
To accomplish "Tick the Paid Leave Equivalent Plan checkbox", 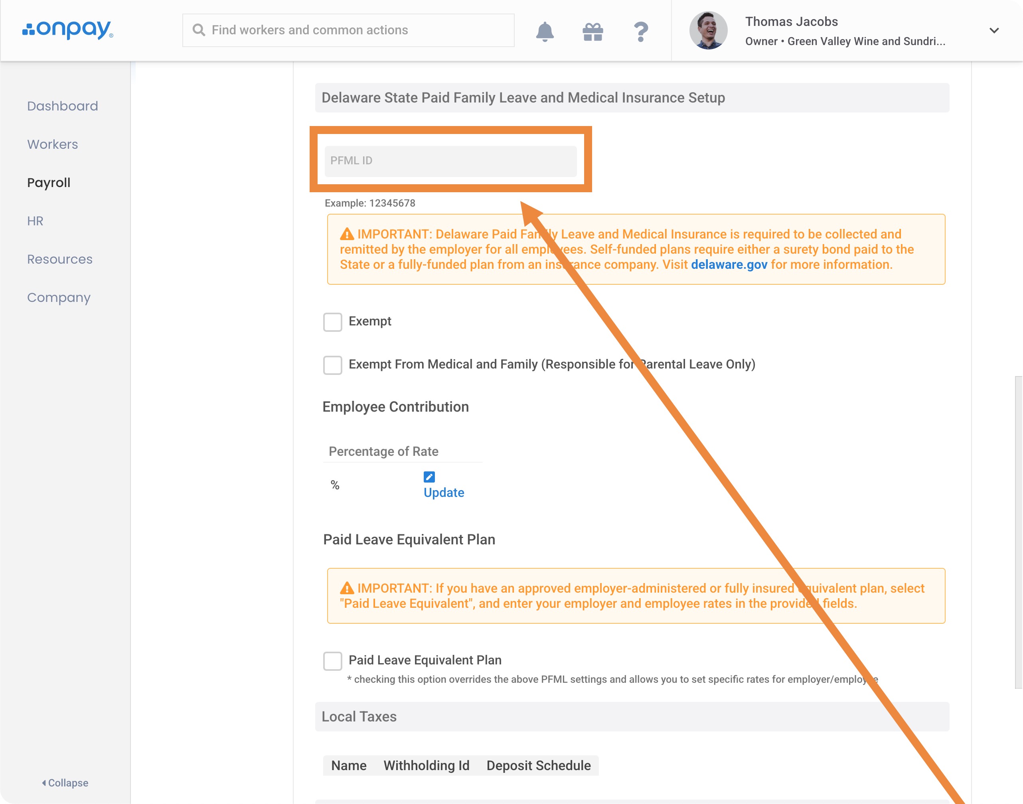I will click(332, 660).
